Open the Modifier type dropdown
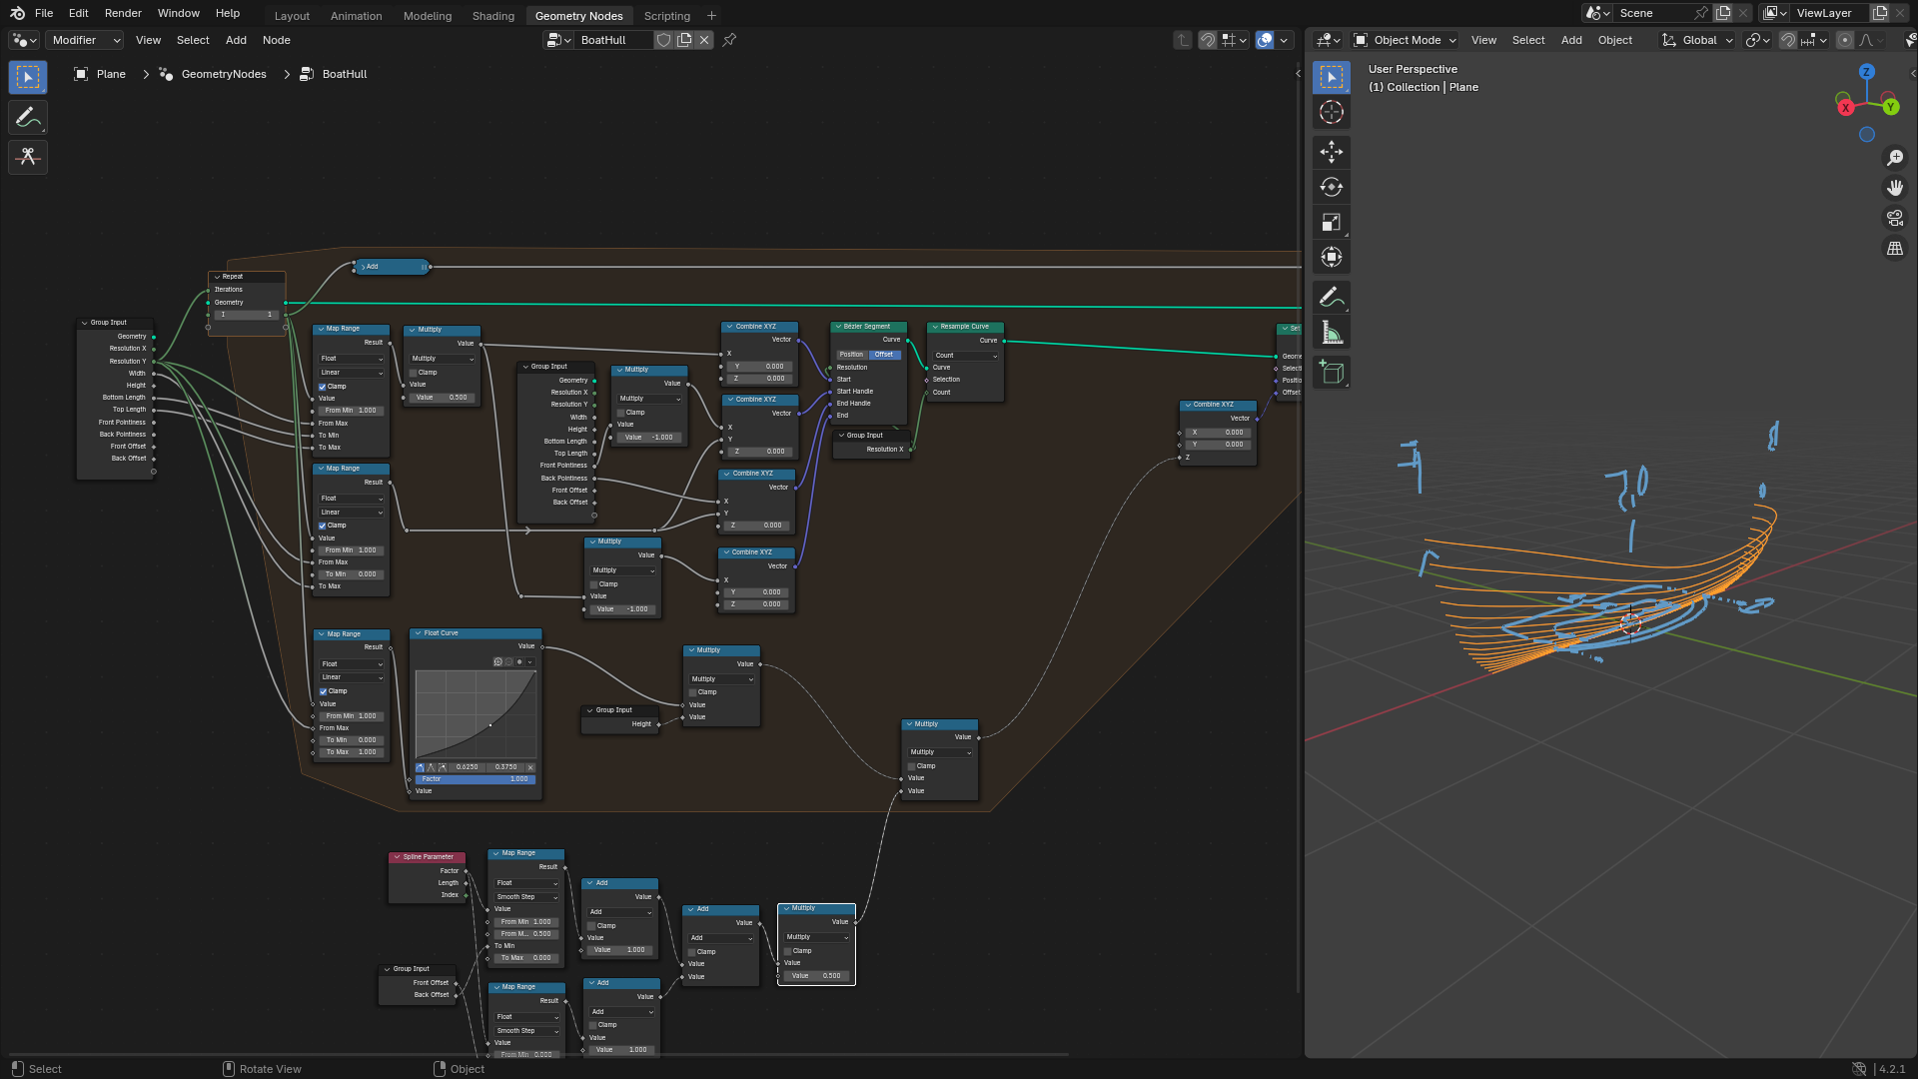Image resolution: width=1918 pixels, height=1079 pixels. pos(85,40)
